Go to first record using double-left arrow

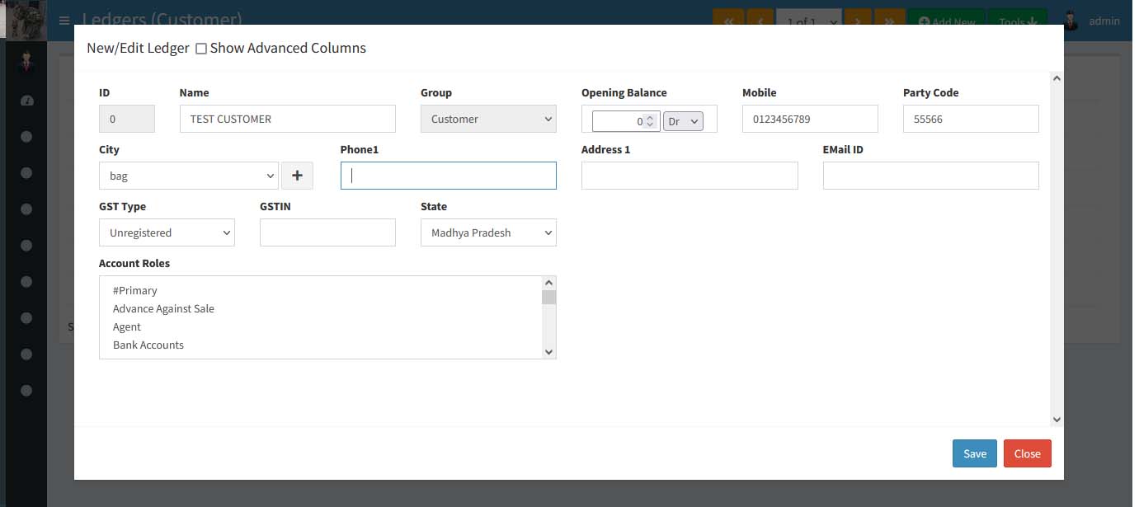[728, 21]
